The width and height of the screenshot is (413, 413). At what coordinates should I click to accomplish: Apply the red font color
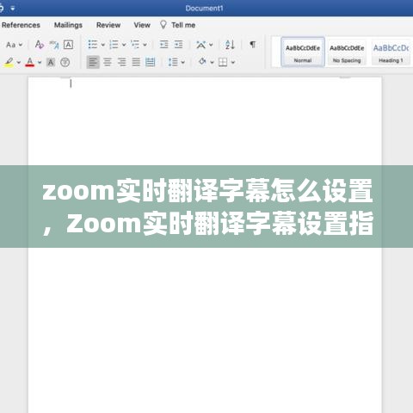point(30,62)
